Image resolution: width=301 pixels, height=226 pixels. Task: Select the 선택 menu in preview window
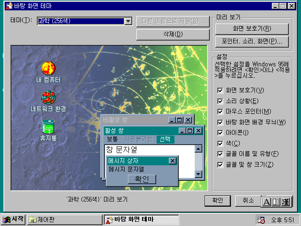pyautogui.click(x=165, y=139)
